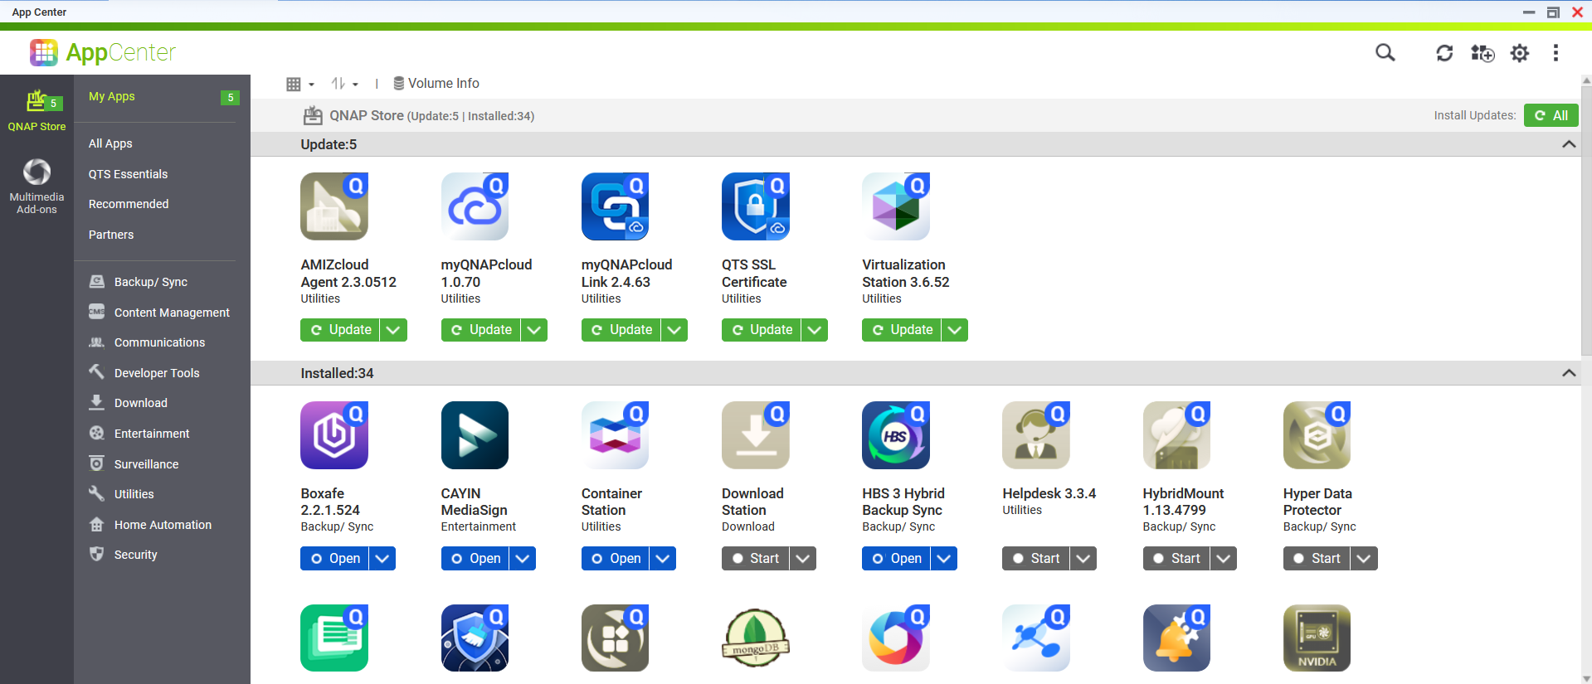Screen dimensions: 1592x684
Task: Click Install Updates All button
Action: tap(1551, 115)
